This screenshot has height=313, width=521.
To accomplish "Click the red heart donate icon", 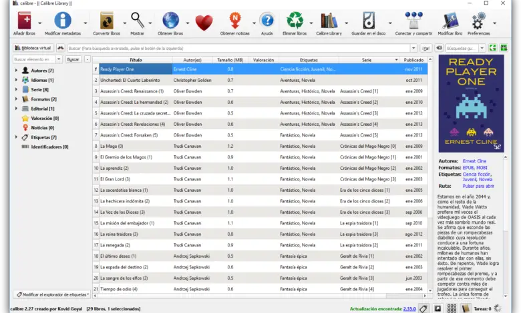I will click(204, 23).
